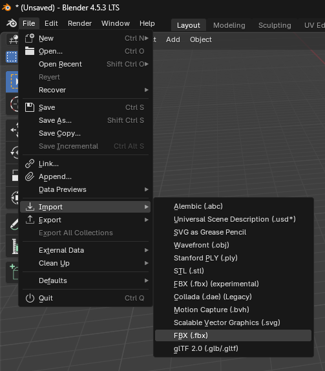Choose Append... from File menu

[85, 176]
